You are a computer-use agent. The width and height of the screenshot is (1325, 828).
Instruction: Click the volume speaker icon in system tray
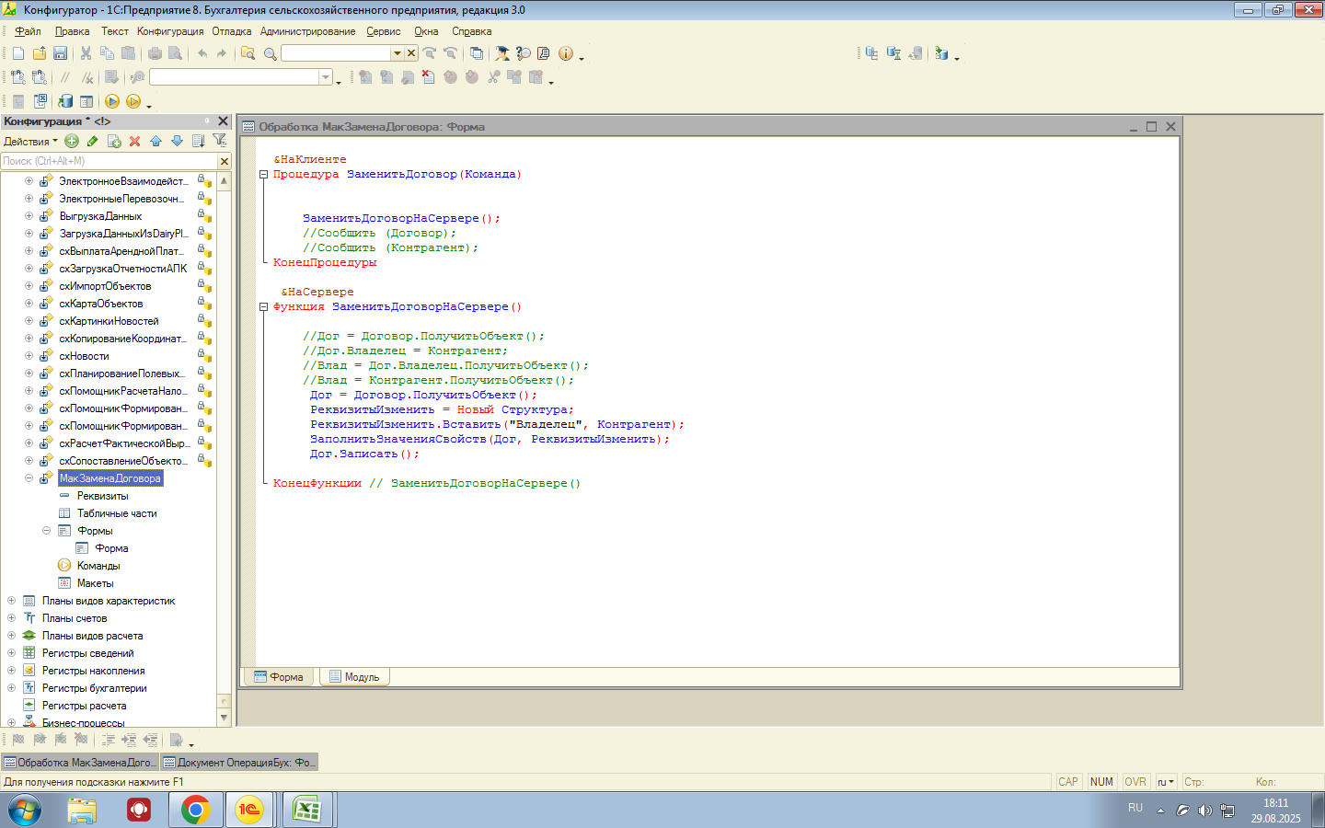pyautogui.click(x=1204, y=811)
